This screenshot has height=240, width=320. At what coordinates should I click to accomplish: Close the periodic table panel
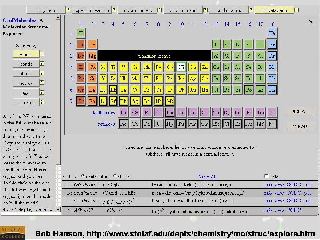point(310,22)
